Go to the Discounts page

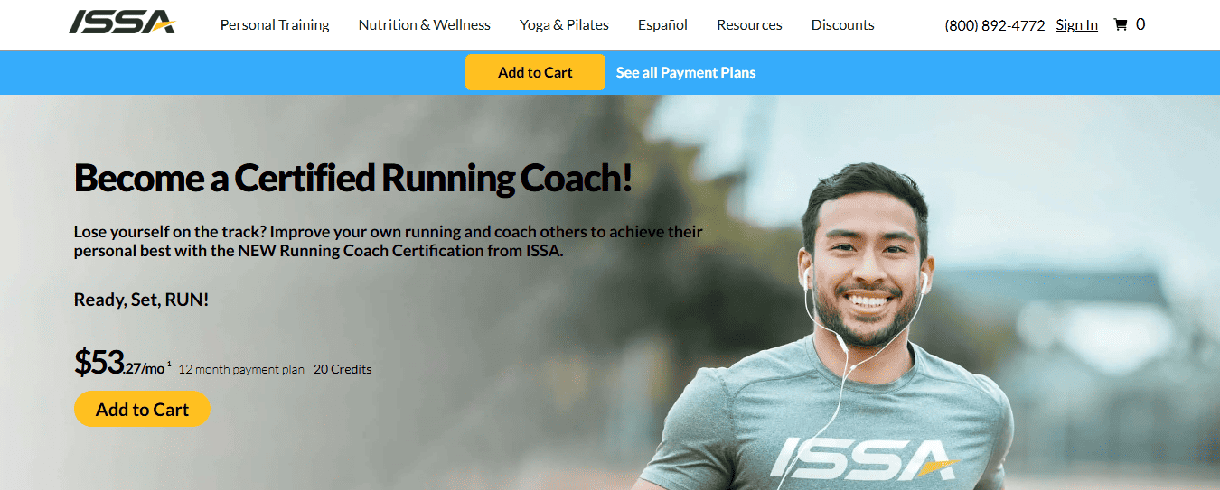pyautogui.click(x=842, y=25)
